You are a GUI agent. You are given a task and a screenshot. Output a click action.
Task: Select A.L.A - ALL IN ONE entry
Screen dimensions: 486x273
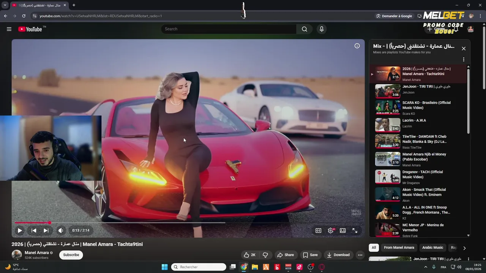point(418,212)
